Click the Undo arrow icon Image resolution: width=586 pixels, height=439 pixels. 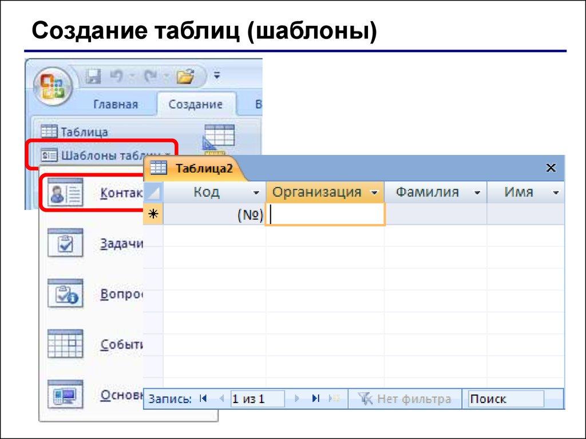click(x=117, y=76)
